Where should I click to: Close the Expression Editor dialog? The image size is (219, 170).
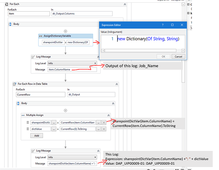coord(182,25)
